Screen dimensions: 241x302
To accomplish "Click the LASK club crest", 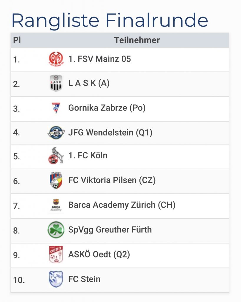I will (x=56, y=83).
